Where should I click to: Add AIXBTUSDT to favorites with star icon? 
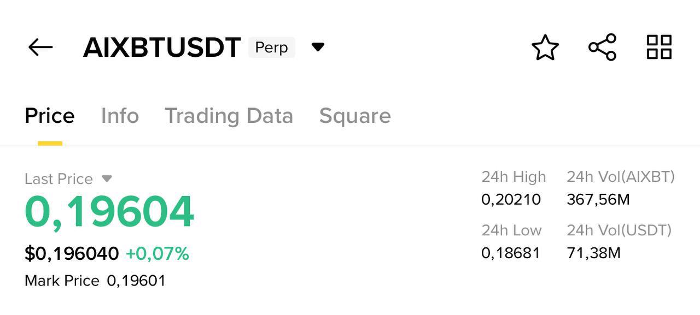coord(545,47)
